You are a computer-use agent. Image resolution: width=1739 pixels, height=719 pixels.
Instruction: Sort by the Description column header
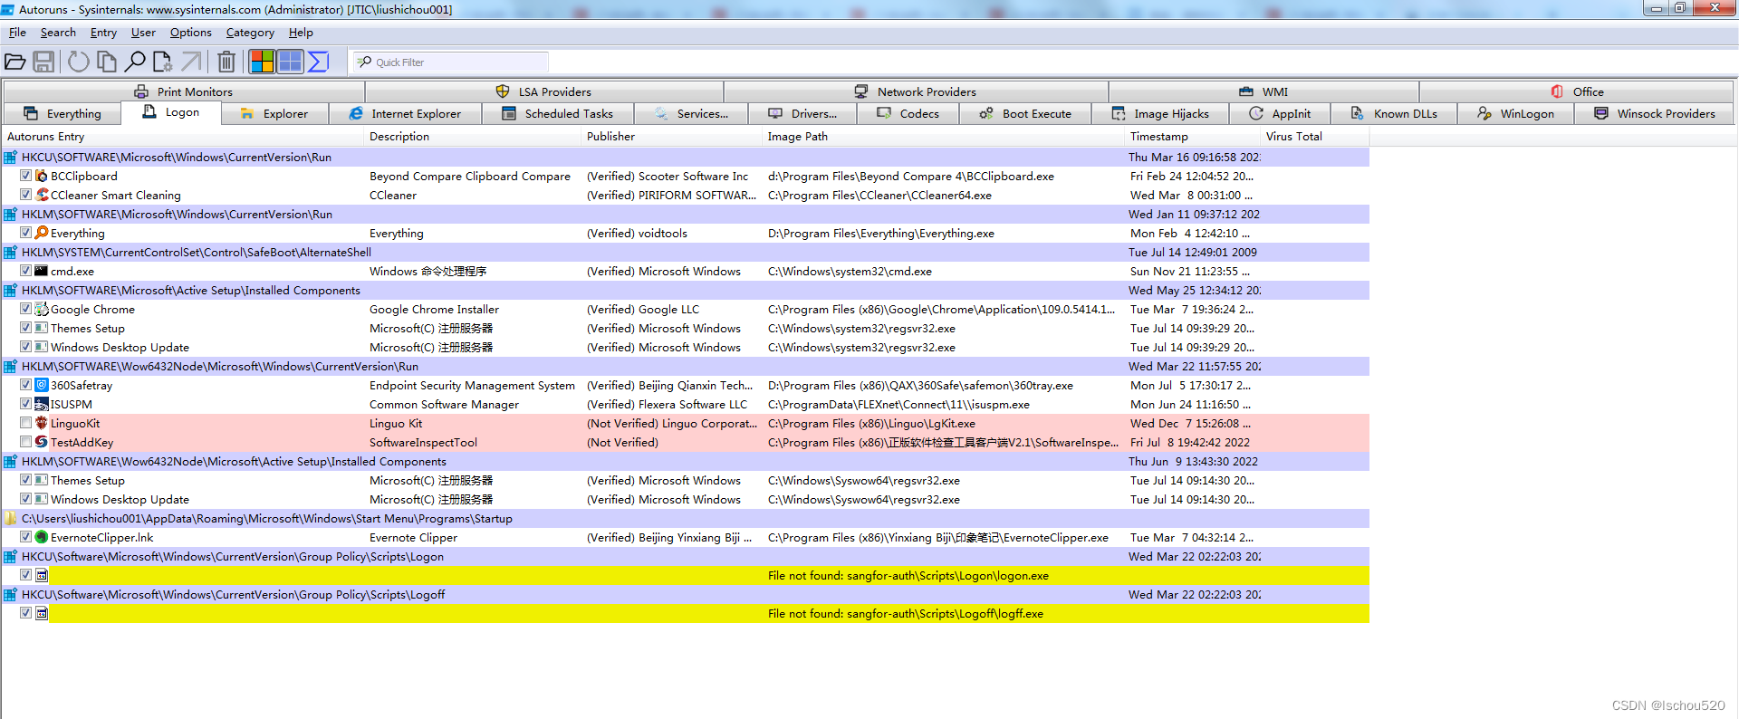click(473, 137)
